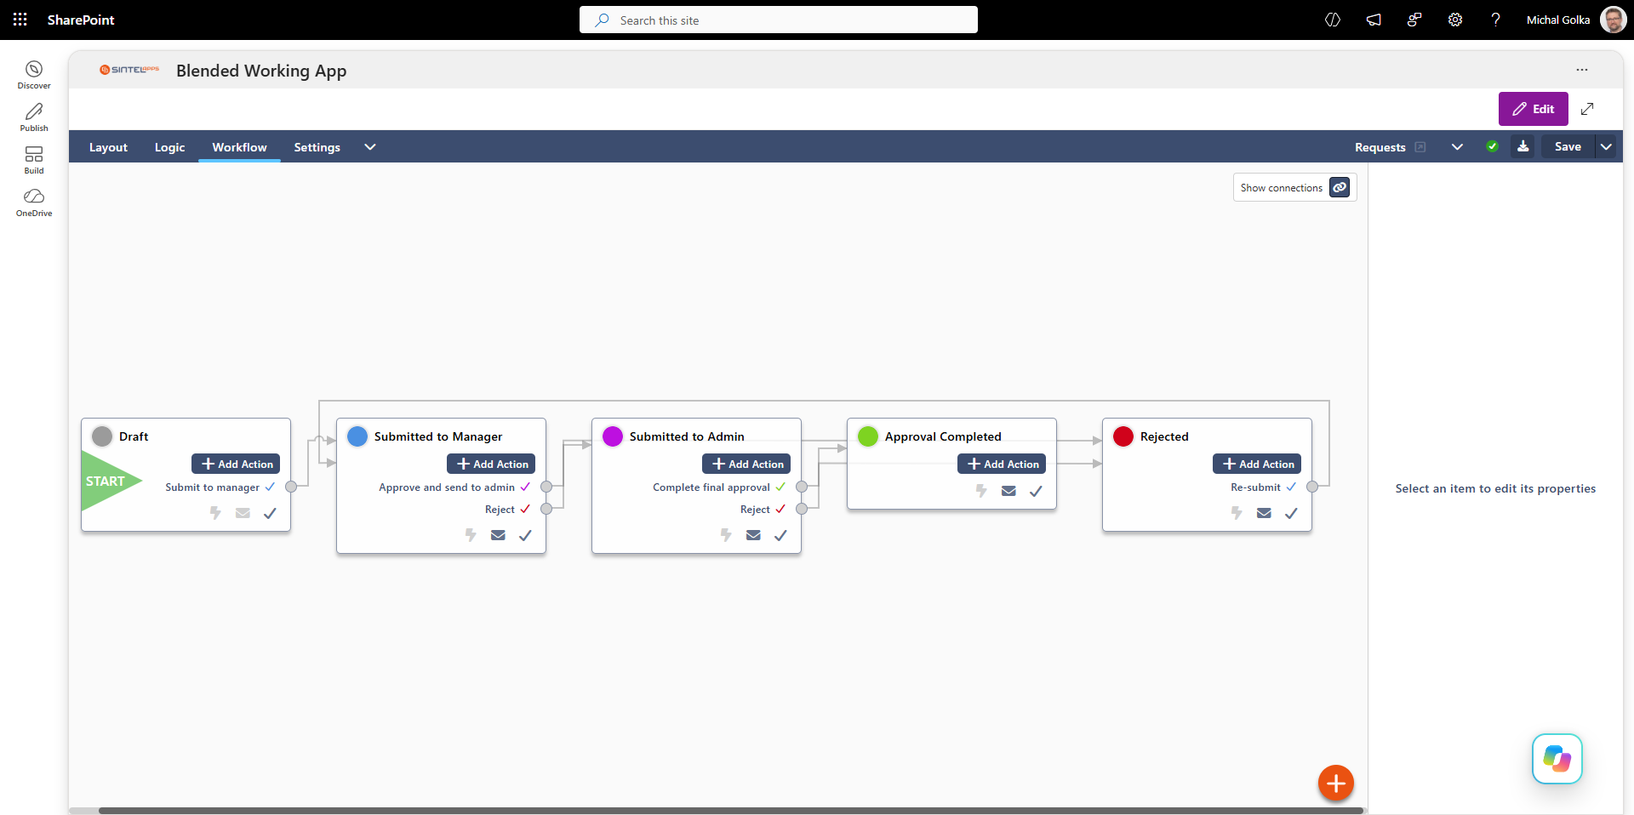The height and width of the screenshot is (815, 1634).
Task: Open the Copilot floating chat button
Action: tap(1557, 759)
